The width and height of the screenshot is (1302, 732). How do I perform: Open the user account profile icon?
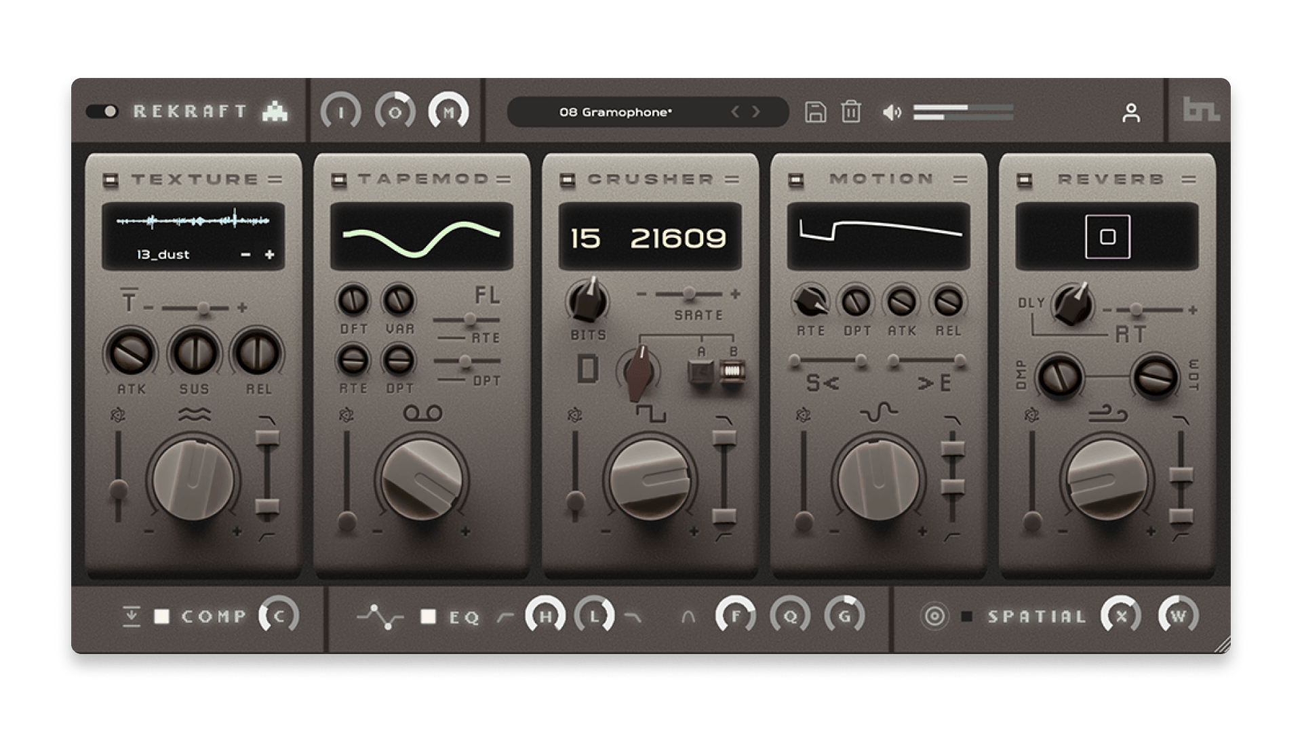(1130, 113)
